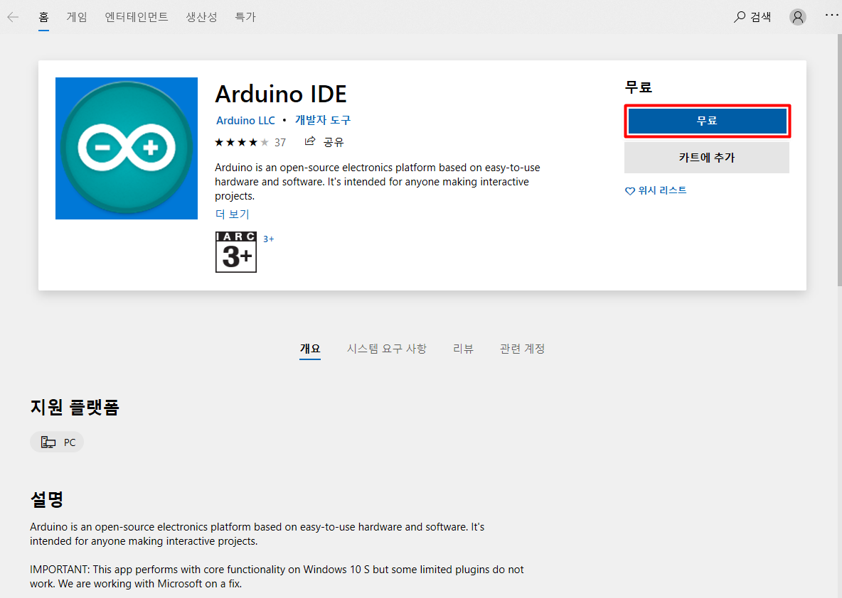
Task: Select the 생산성 tab
Action: 201,17
